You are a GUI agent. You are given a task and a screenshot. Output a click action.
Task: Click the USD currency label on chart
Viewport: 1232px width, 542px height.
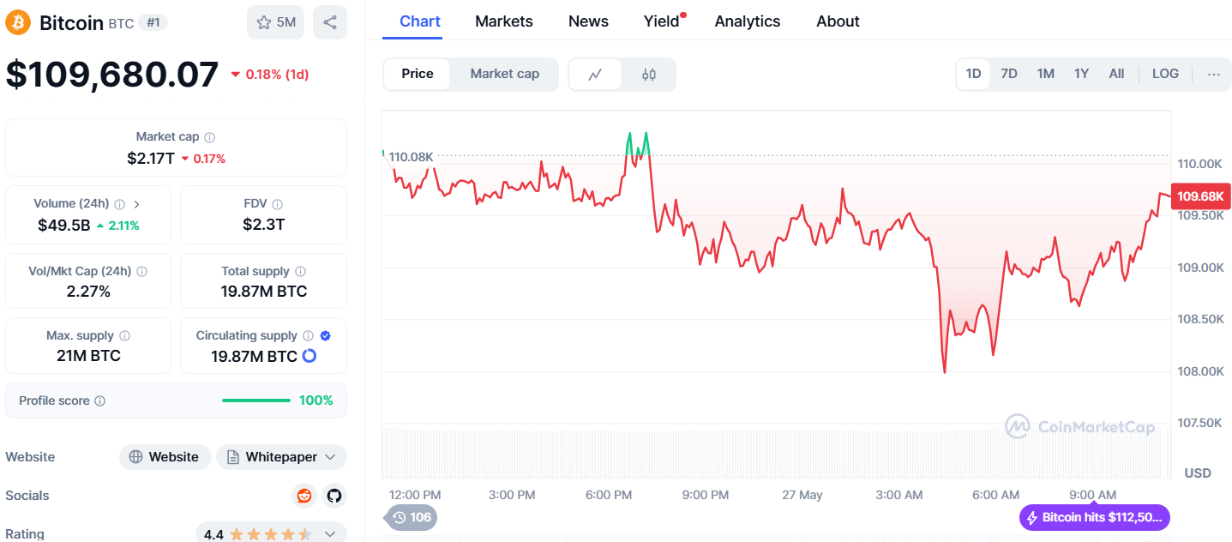pos(1198,473)
